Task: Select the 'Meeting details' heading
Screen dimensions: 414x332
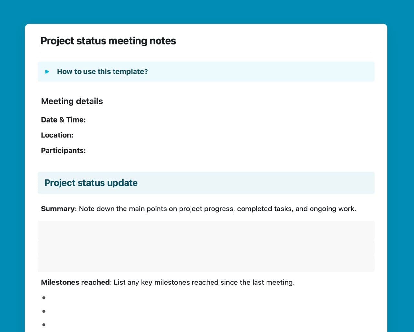Action: point(72,101)
